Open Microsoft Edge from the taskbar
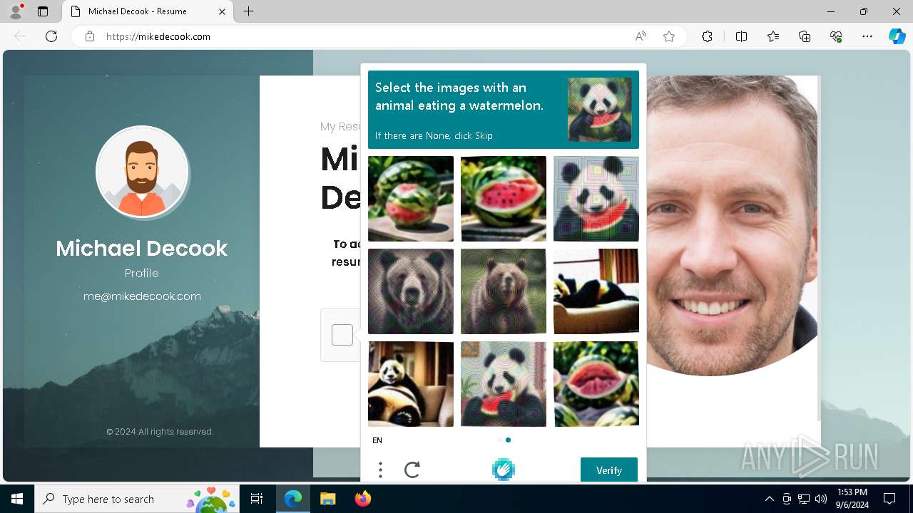 [x=293, y=499]
